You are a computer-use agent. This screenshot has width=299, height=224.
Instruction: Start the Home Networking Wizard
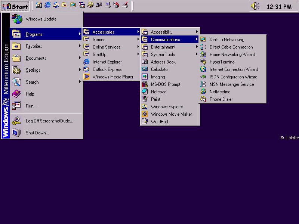click(x=232, y=54)
